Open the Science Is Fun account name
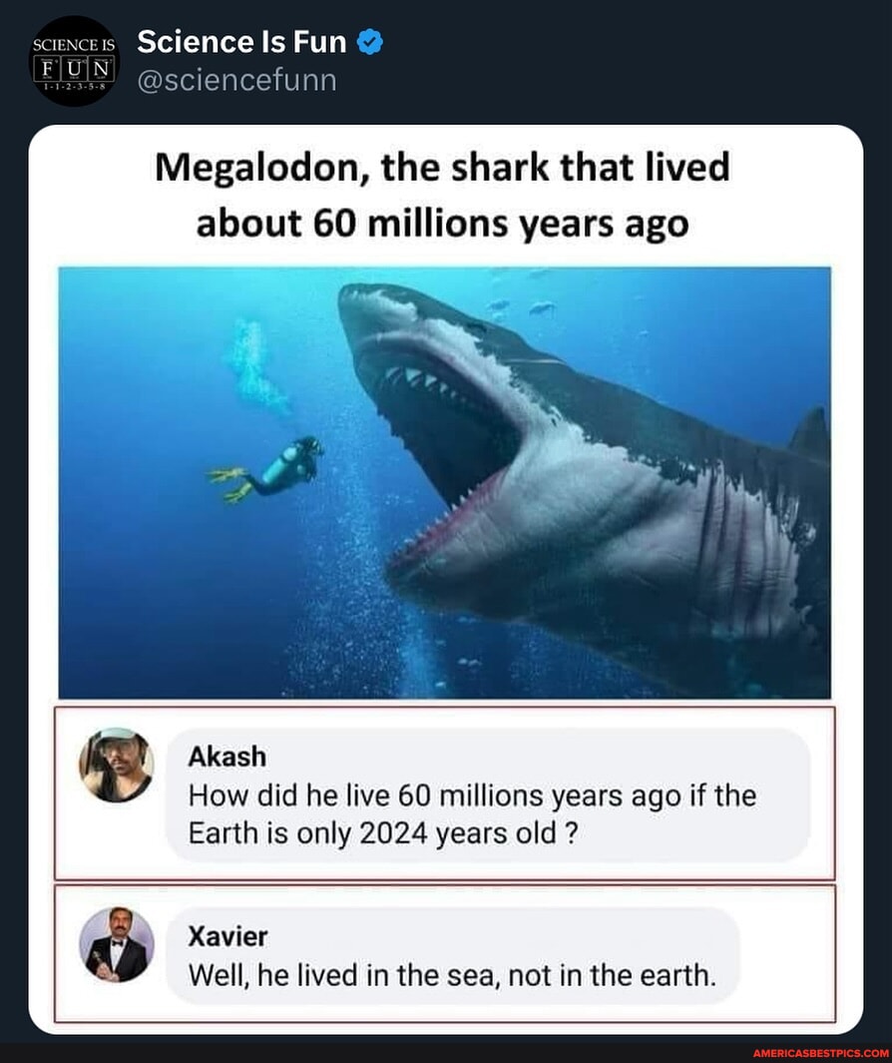This screenshot has height=1063, width=892. coord(241,41)
